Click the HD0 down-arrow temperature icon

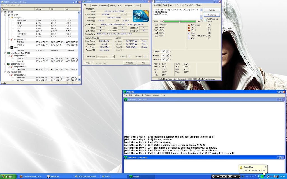pos(189,39)
